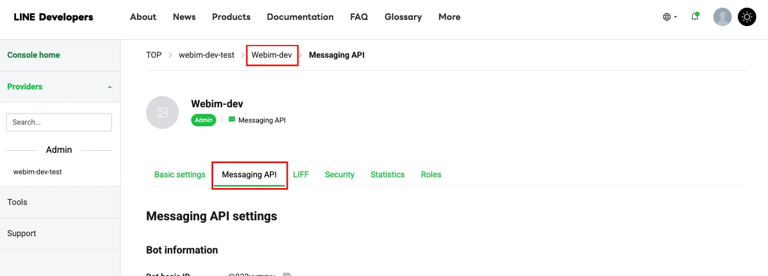
Task: Open the FAQ page
Action: click(x=359, y=17)
